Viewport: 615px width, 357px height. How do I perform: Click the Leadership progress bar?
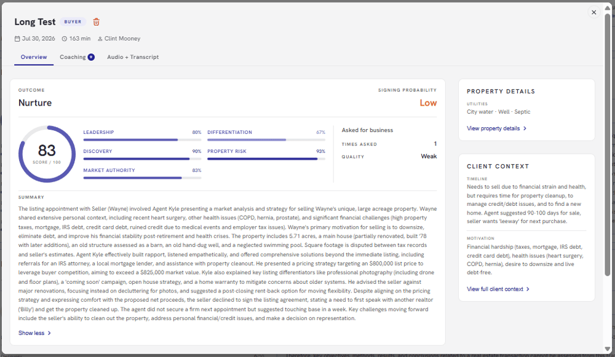pyautogui.click(x=142, y=140)
